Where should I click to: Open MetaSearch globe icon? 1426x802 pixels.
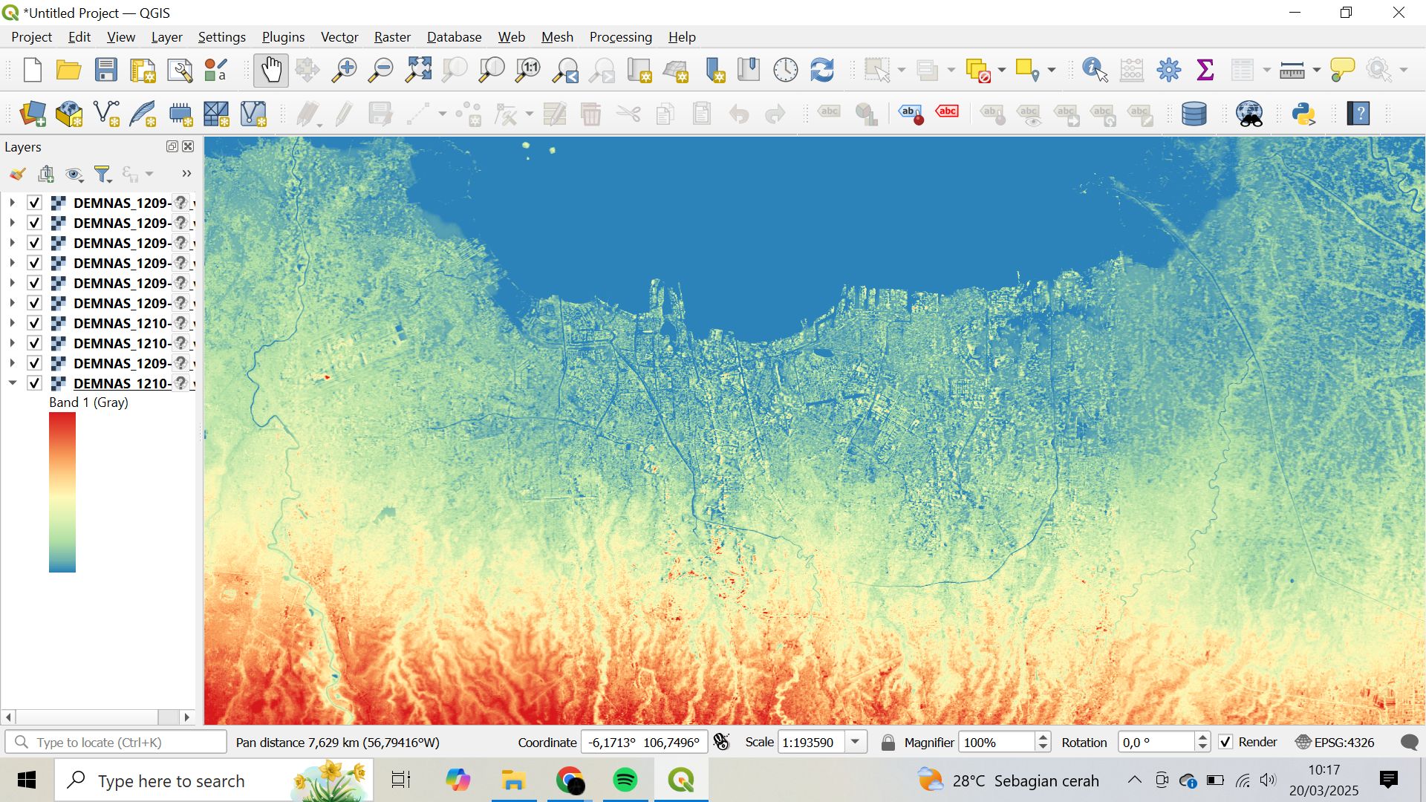pyautogui.click(x=1249, y=114)
